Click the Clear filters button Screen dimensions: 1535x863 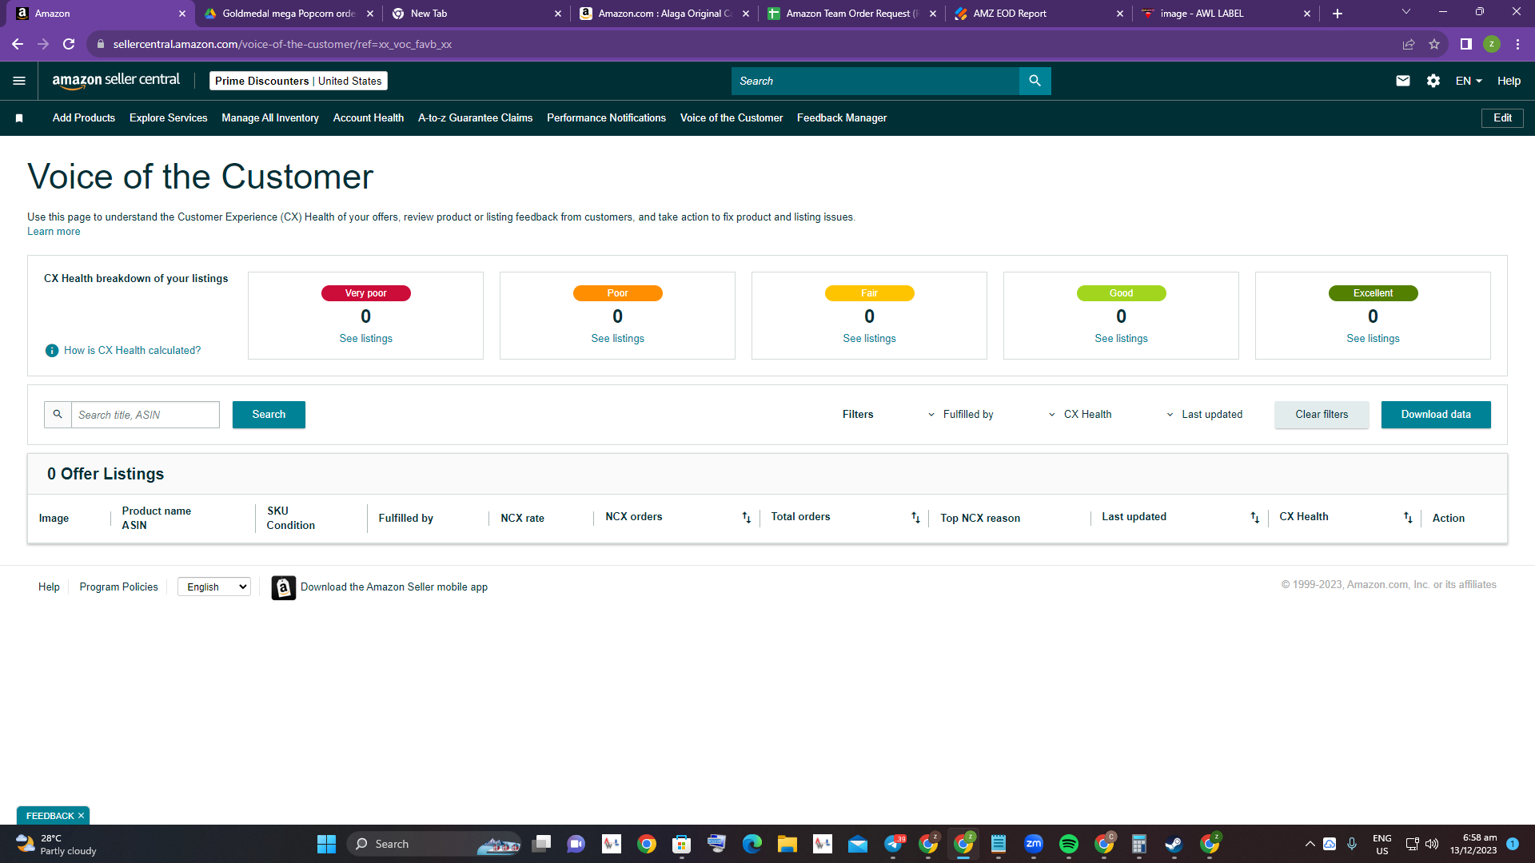[x=1322, y=415]
